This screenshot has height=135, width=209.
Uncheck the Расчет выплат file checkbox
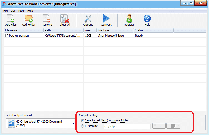pyautogui.click(x=7, y=36)
